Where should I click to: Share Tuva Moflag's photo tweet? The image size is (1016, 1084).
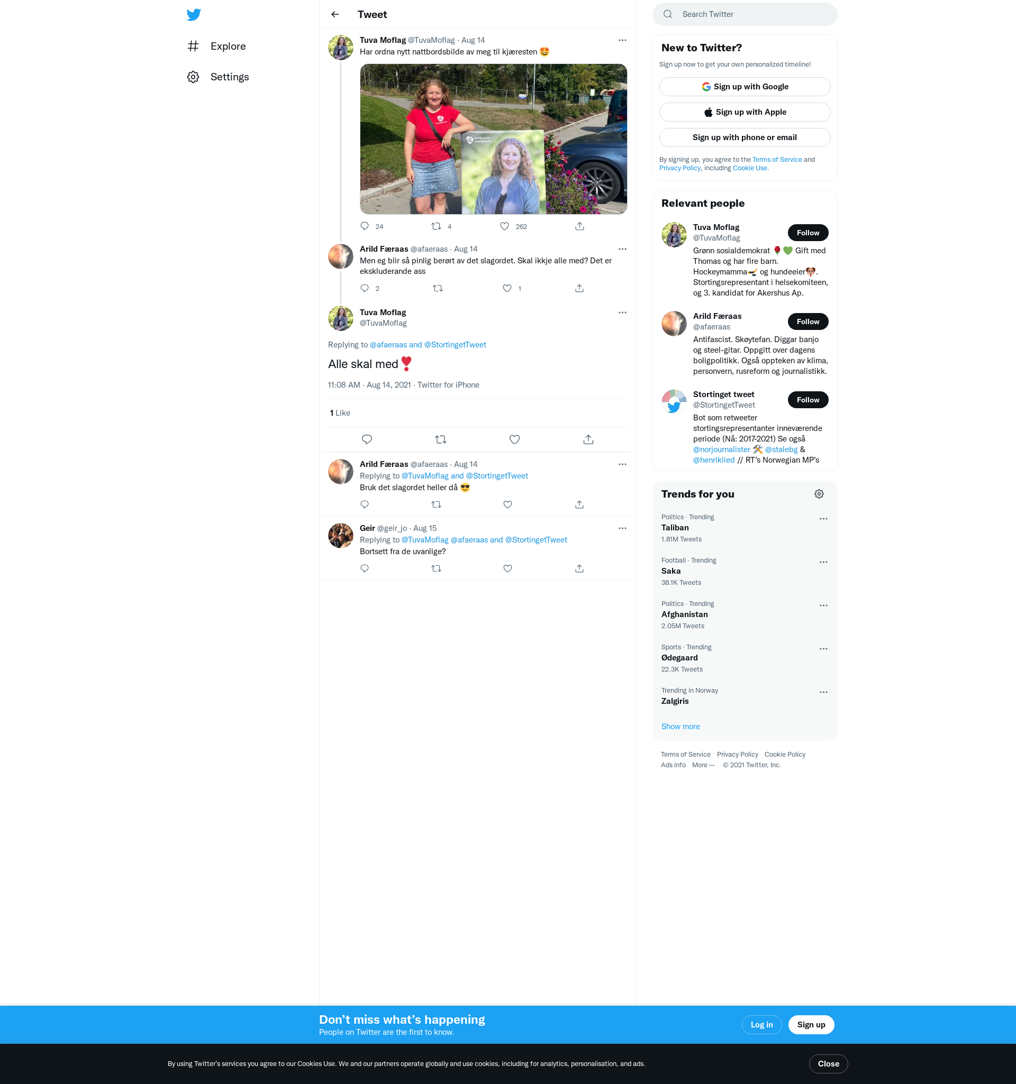click(579, 226)
